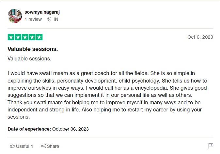Open the reviewer name sowmya nagaraj
Screen dimensions: 220x154
pos(42,12)
